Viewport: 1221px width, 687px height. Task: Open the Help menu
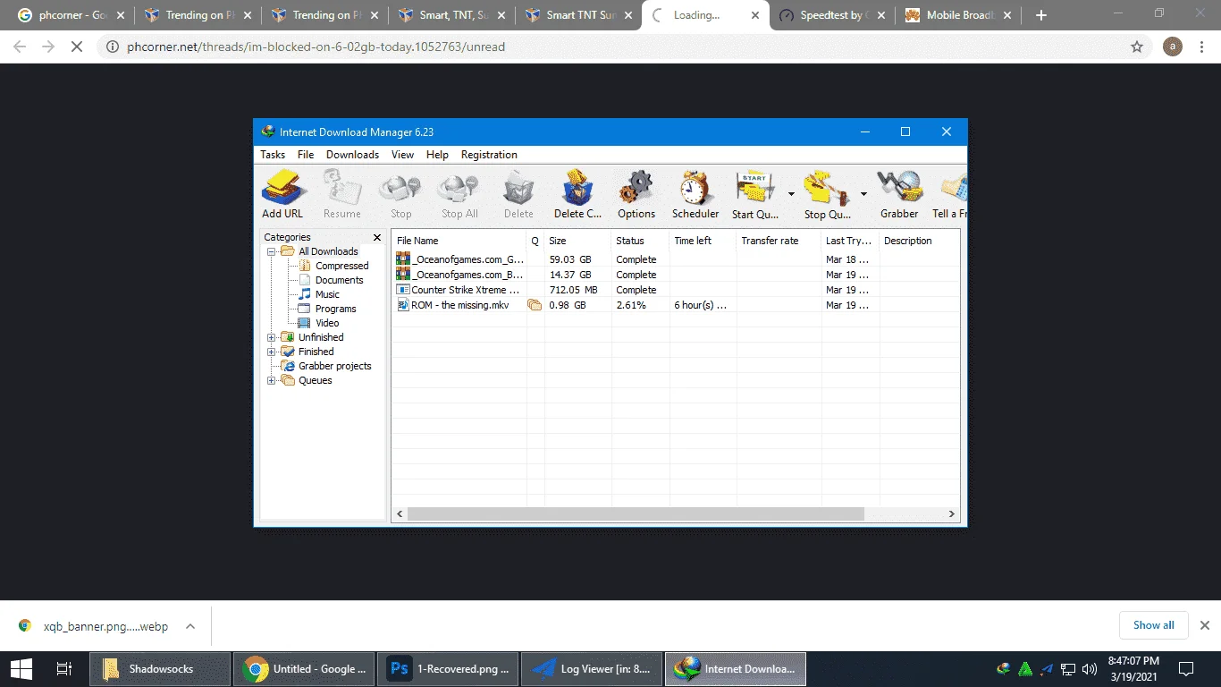(x=437, y=155)
